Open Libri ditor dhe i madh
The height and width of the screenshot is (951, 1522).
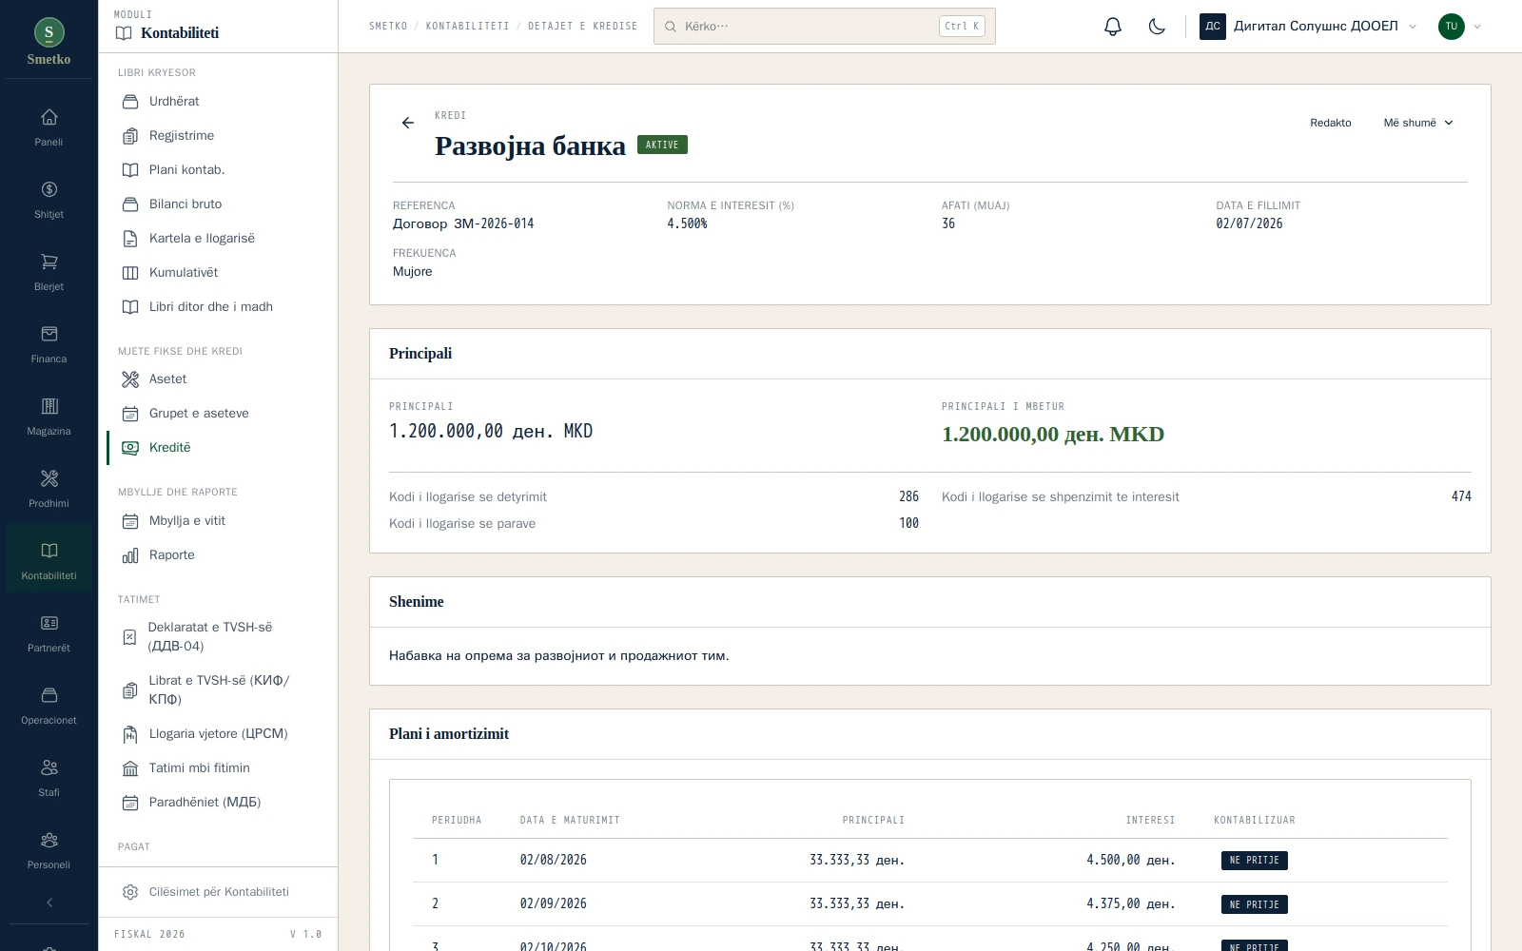(218, 307)
